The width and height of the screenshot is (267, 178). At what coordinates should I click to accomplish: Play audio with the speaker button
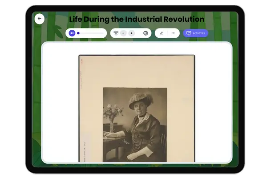tap(72, 33)
